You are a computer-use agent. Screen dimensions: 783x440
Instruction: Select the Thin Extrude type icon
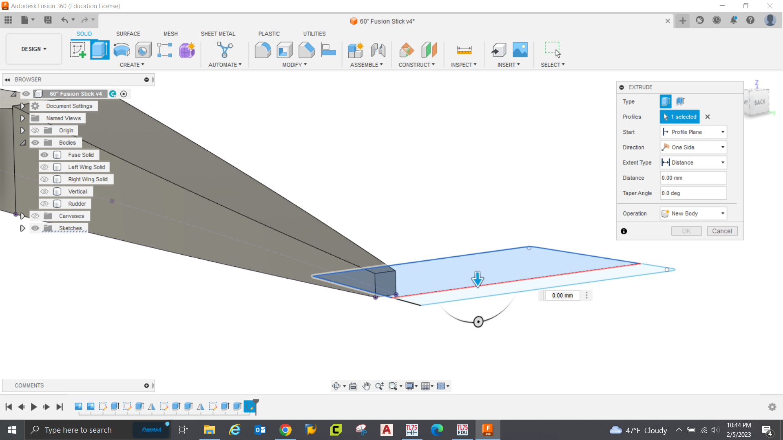[680, 101]
